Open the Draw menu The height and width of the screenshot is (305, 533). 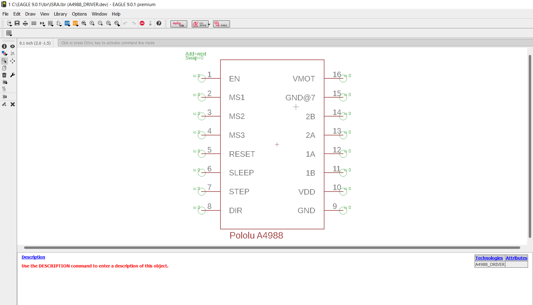(30, 14)
